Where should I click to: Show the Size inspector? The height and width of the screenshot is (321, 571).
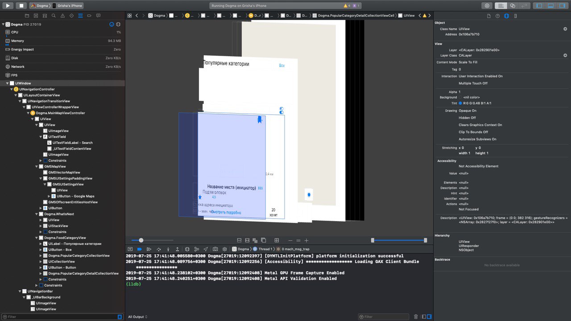[515, 16]
